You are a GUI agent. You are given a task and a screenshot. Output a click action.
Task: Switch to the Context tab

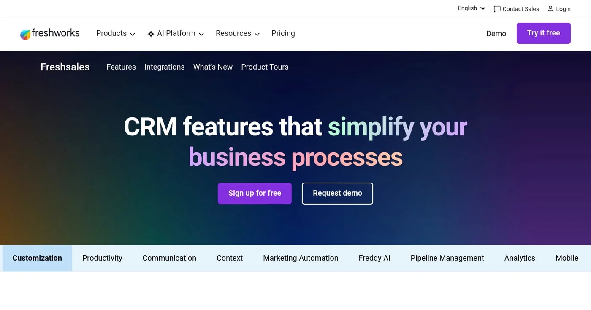[x=230, y=258]
